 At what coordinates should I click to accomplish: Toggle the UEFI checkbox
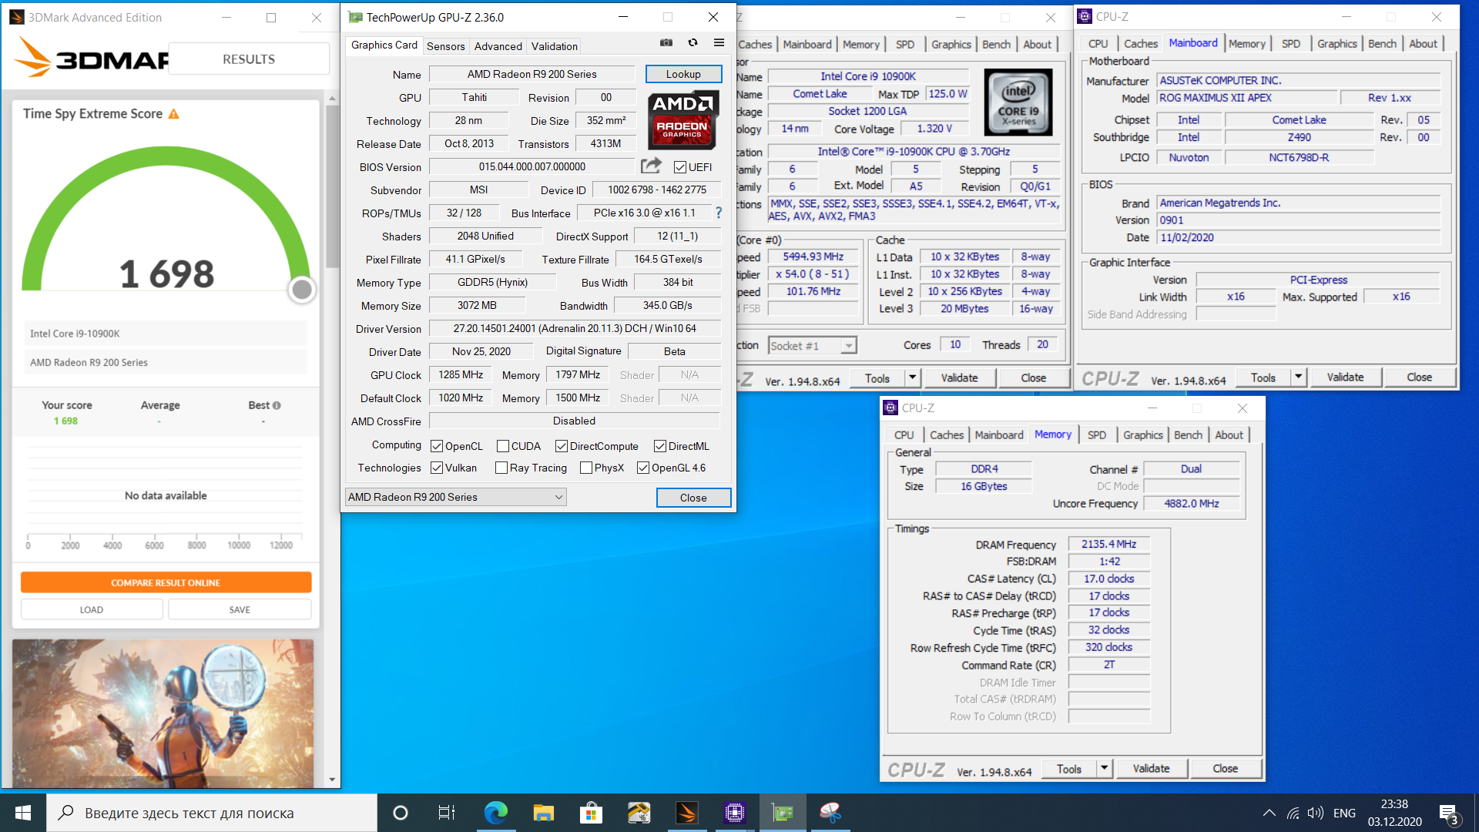(679, 167)
